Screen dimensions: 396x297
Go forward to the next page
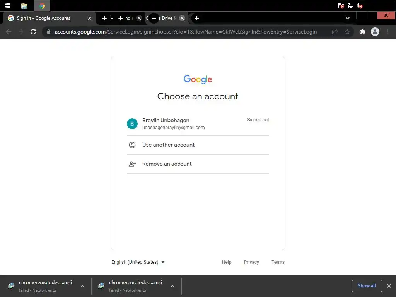point(21,32)
